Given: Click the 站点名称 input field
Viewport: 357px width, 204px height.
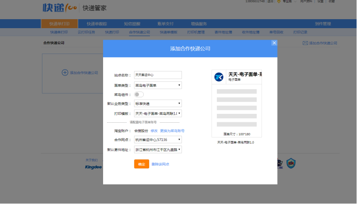Looking at the screenshot, I should point(158,75).
